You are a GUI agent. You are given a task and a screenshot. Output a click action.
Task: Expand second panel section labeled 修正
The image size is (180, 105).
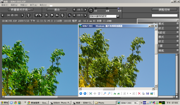tap(177, 28)
